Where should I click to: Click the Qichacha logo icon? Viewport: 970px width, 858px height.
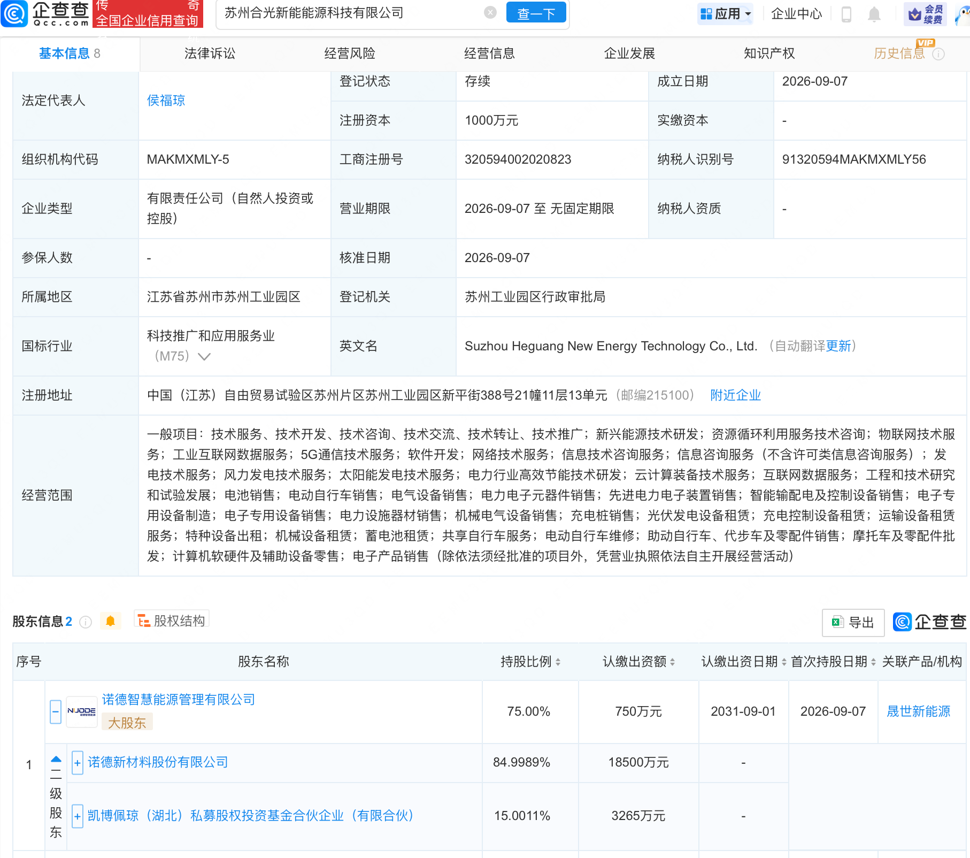point(14,13)
